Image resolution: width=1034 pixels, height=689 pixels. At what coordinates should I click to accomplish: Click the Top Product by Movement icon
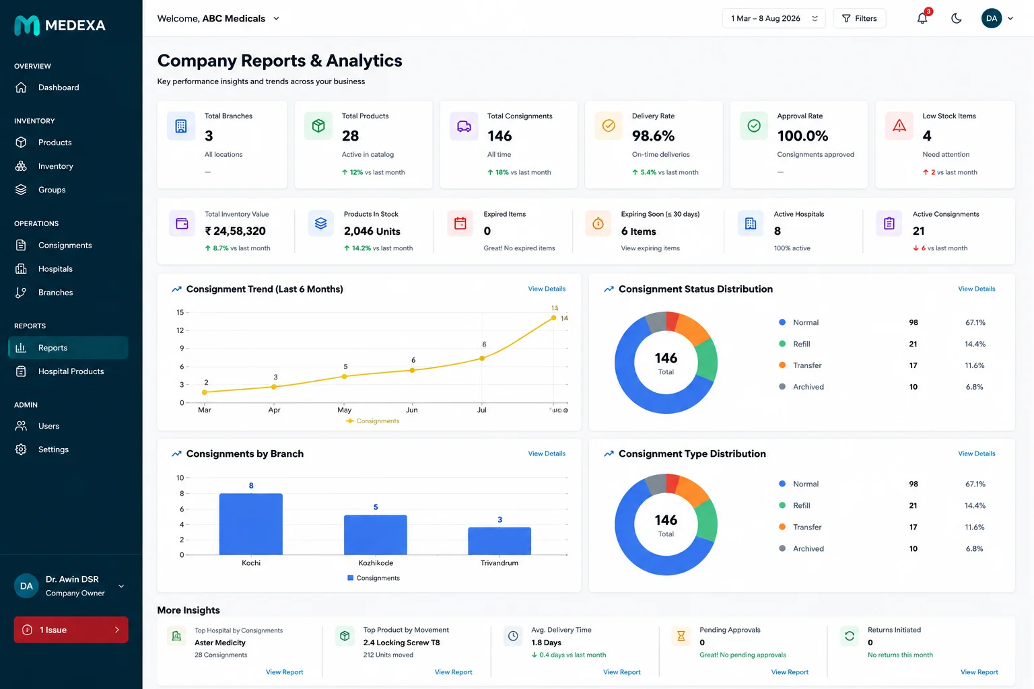[345, 636]
